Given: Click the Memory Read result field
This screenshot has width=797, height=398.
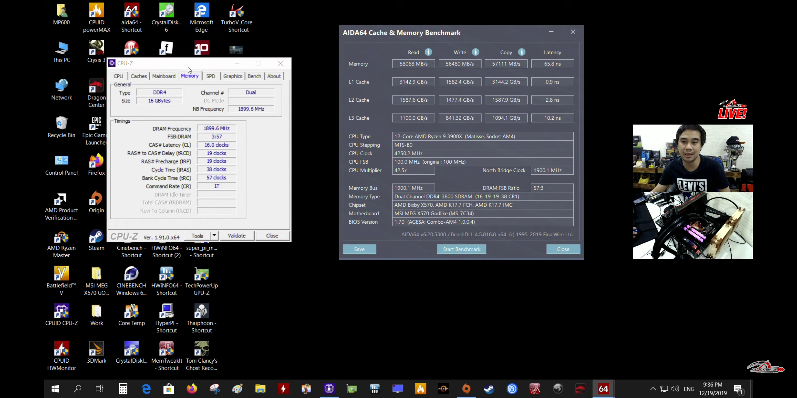Looking at the screenshot, I should [x=413, y=64].
